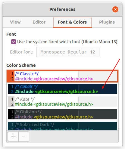This screenshot has height=149, width=125.
Task: Click the Oblivion scheme line number gutter
Action: 11,114
